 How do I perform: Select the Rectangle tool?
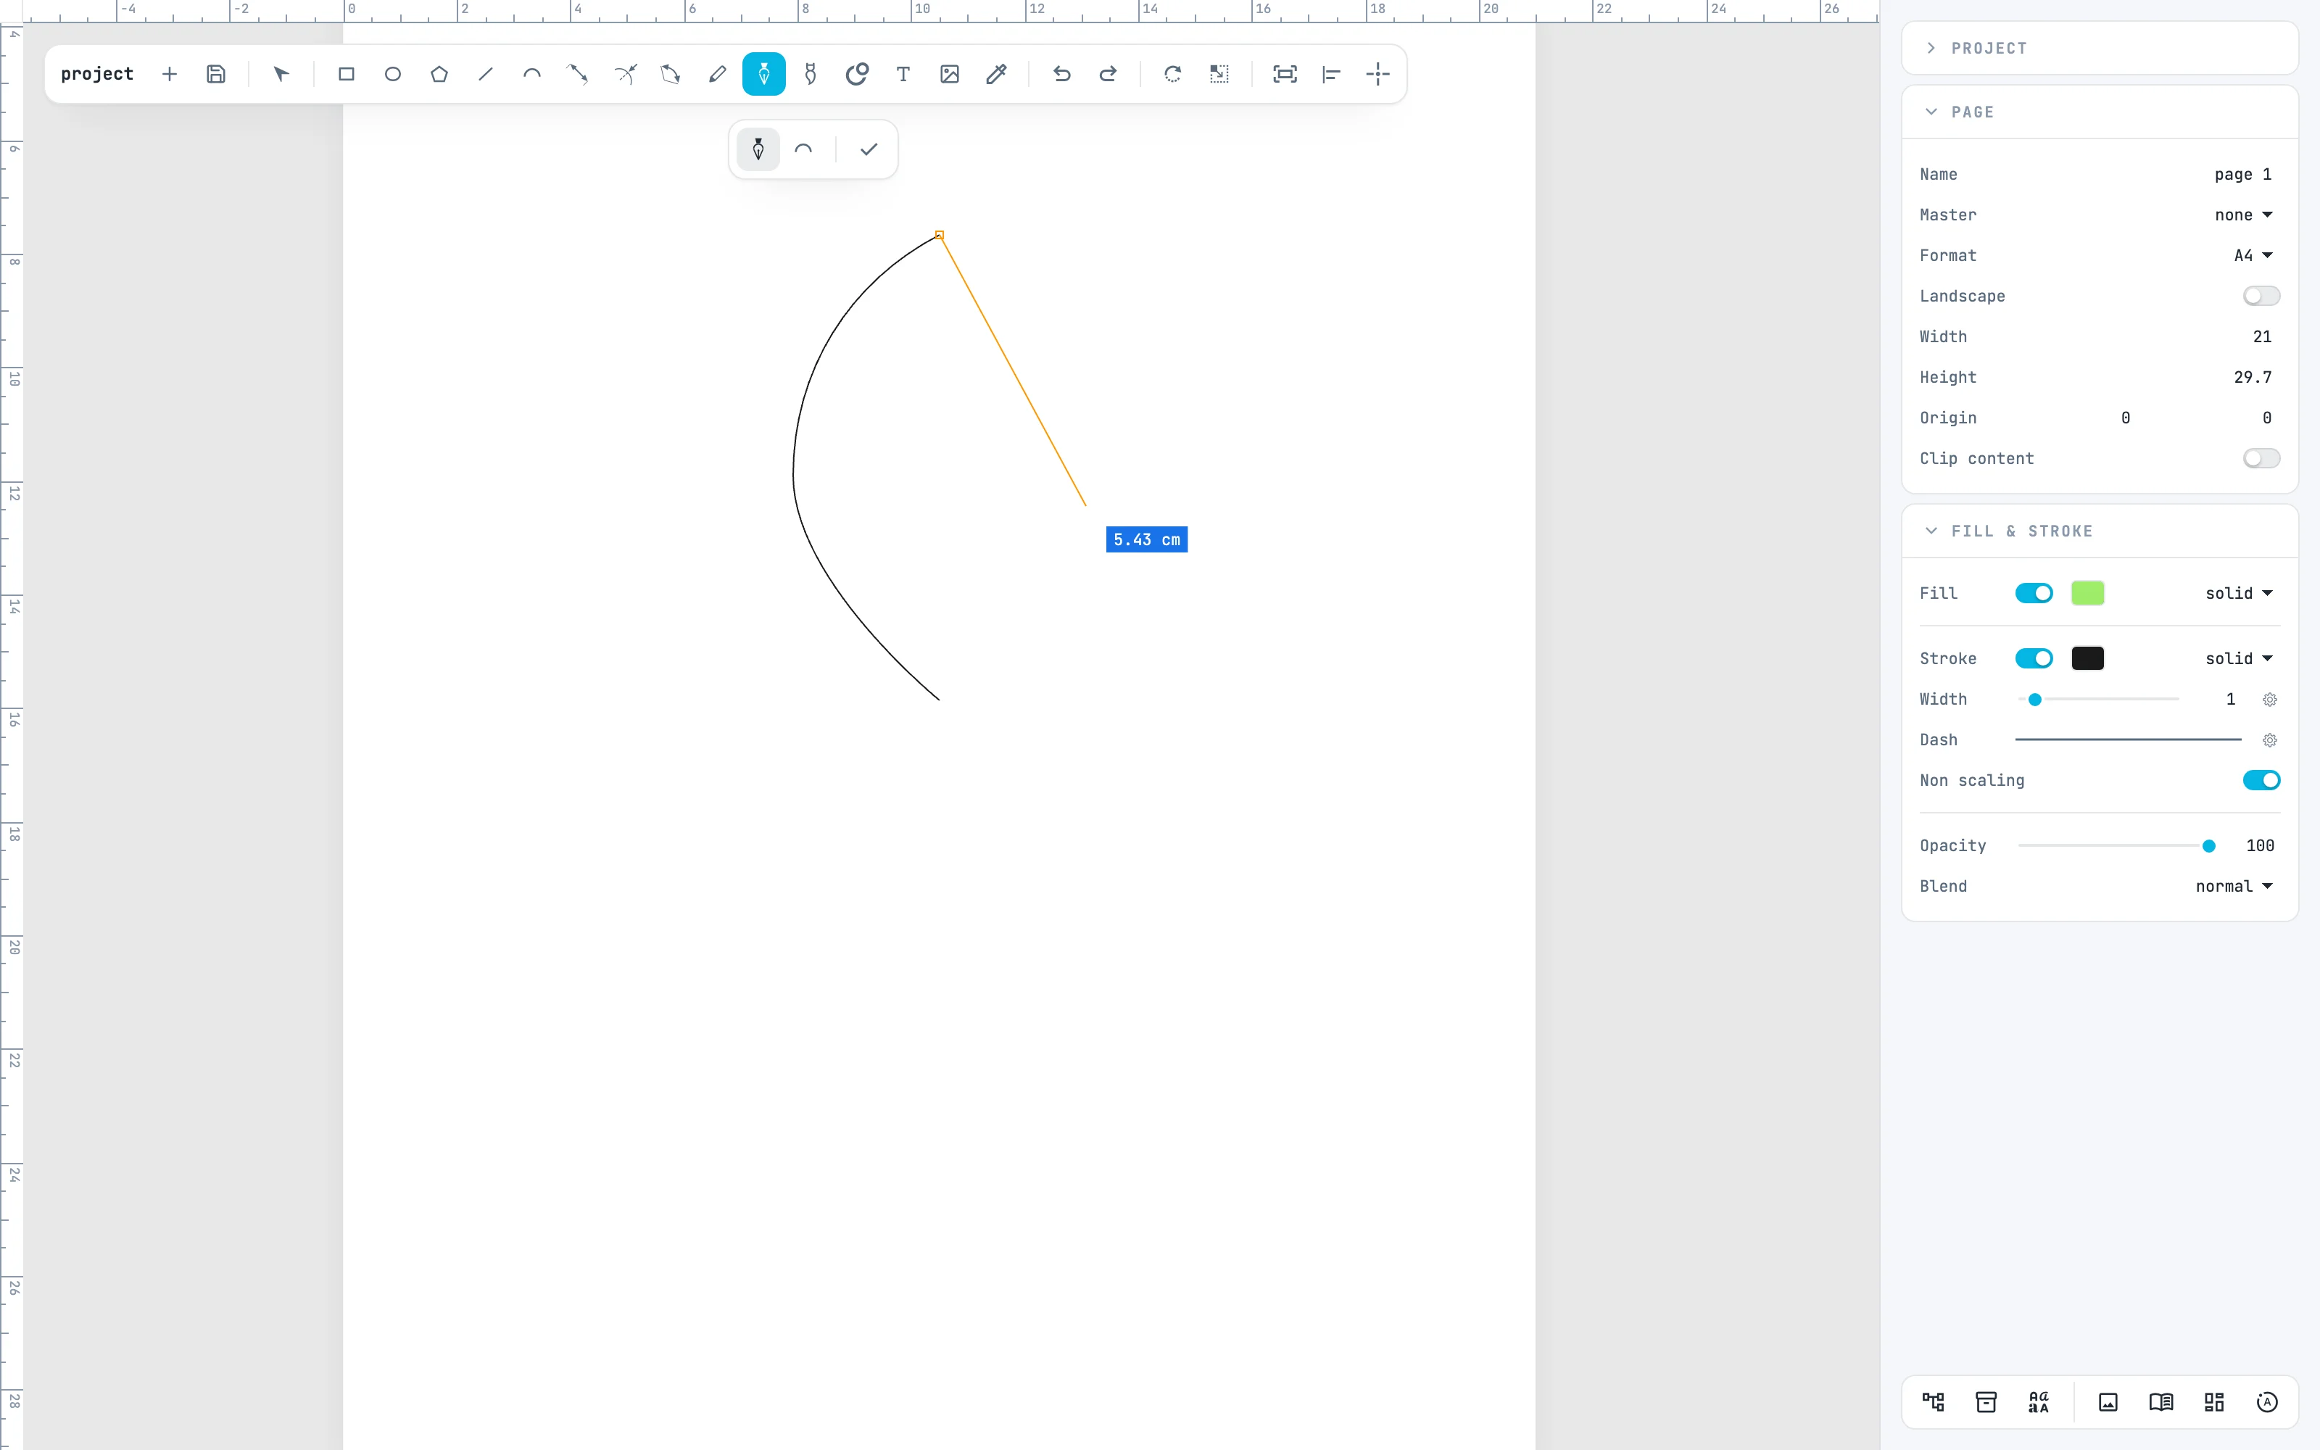pyautogui.click(x=346, y=74)
